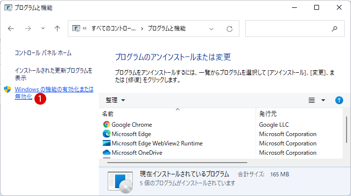Open コントロール パネル ホーム link
Screen dimensions: 351x196
click(x=43, y=53)
